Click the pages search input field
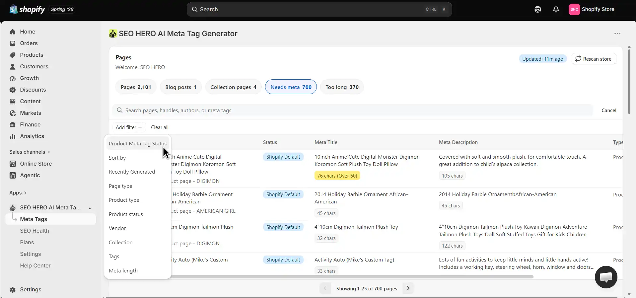The image size is (636, 298). [353, 110]
